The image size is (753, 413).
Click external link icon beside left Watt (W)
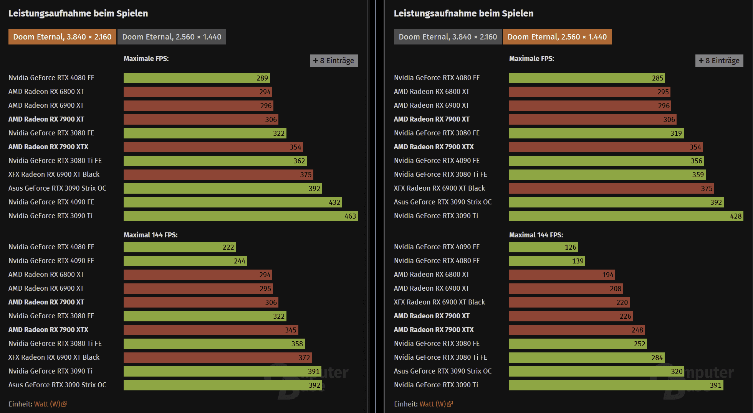65,404
